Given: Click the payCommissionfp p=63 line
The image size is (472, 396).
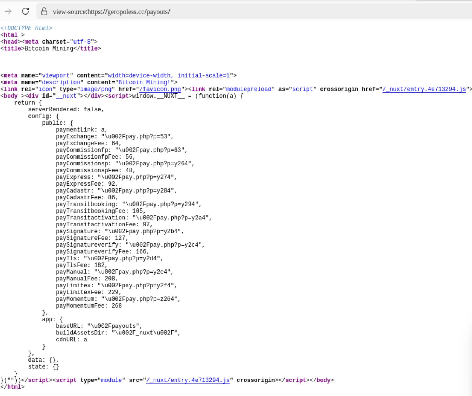Looking at the screenshot, I should click(121, 150).
